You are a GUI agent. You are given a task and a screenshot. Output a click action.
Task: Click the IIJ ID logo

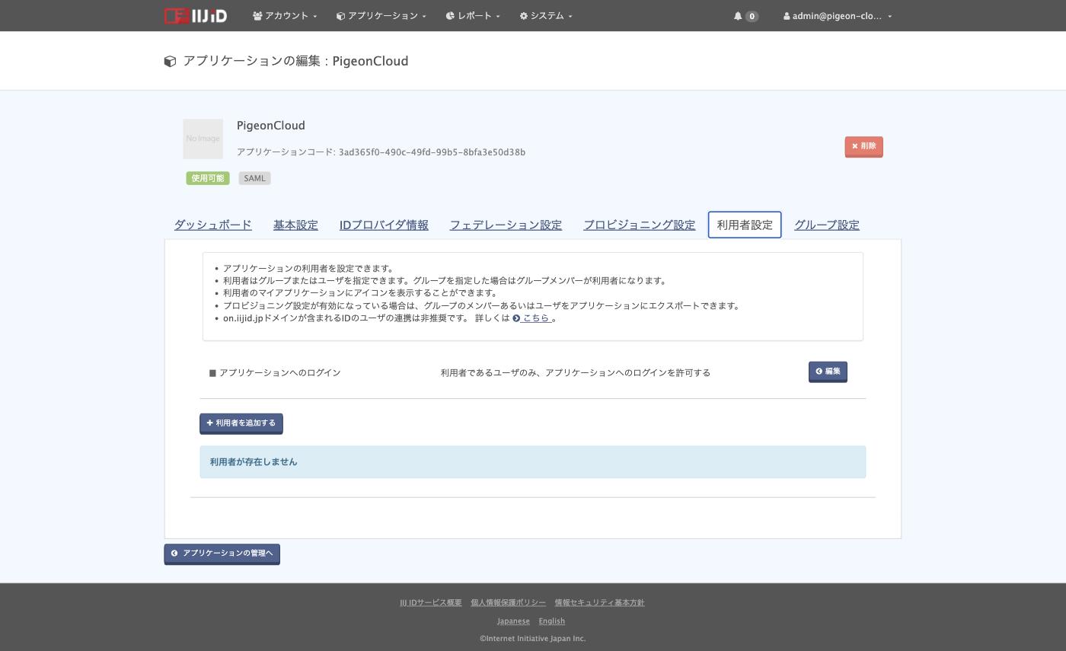[x=196, y=16]
